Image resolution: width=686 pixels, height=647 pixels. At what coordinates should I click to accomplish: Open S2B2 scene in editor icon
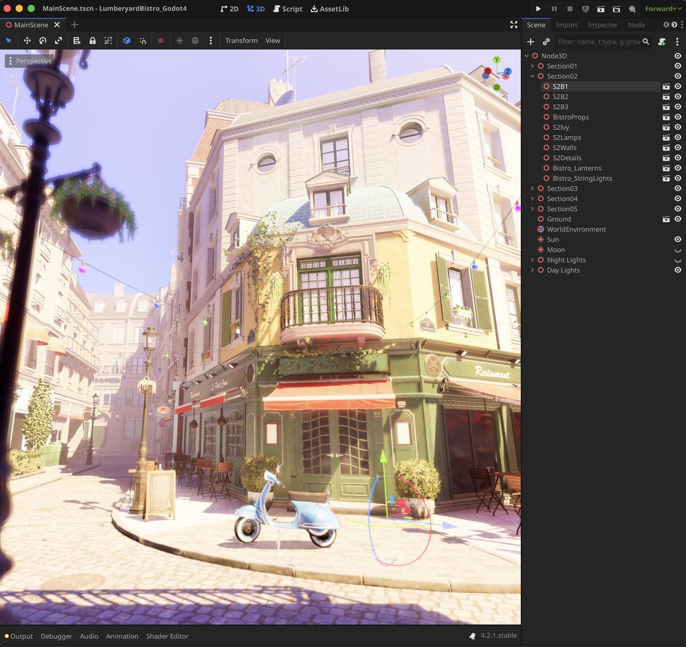click(666, 97)
